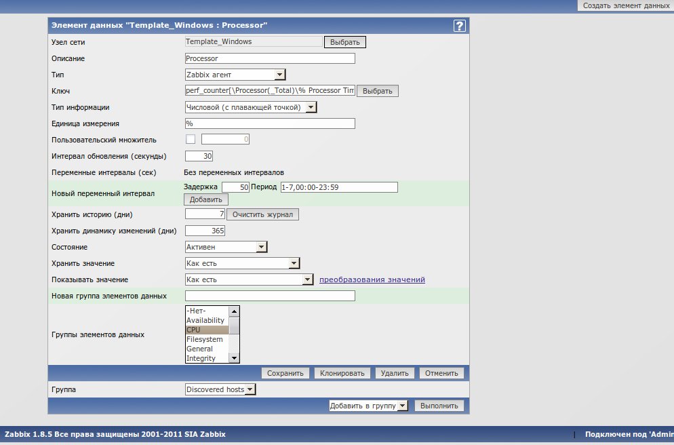Select CPU in the applications list
This screenshot has width=674, height=445.
(x=207, y=330)
